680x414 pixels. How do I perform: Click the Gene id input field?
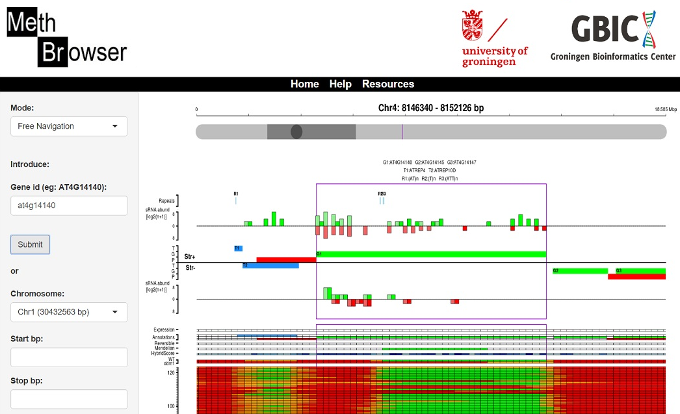(x=69, y=206)
